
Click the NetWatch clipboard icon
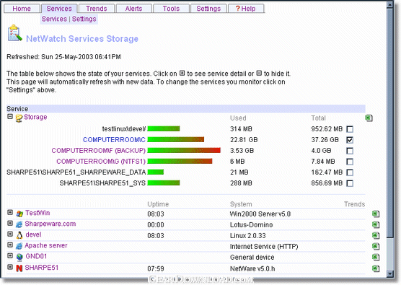point(14,33)
